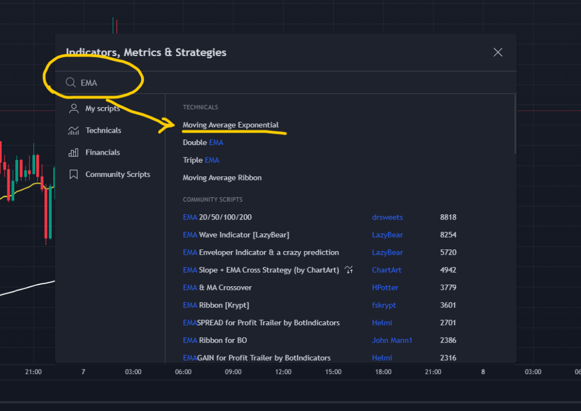Select the Double EMA indicator
The height and width of the screenshot is (411, 581).
pos(203,143)
